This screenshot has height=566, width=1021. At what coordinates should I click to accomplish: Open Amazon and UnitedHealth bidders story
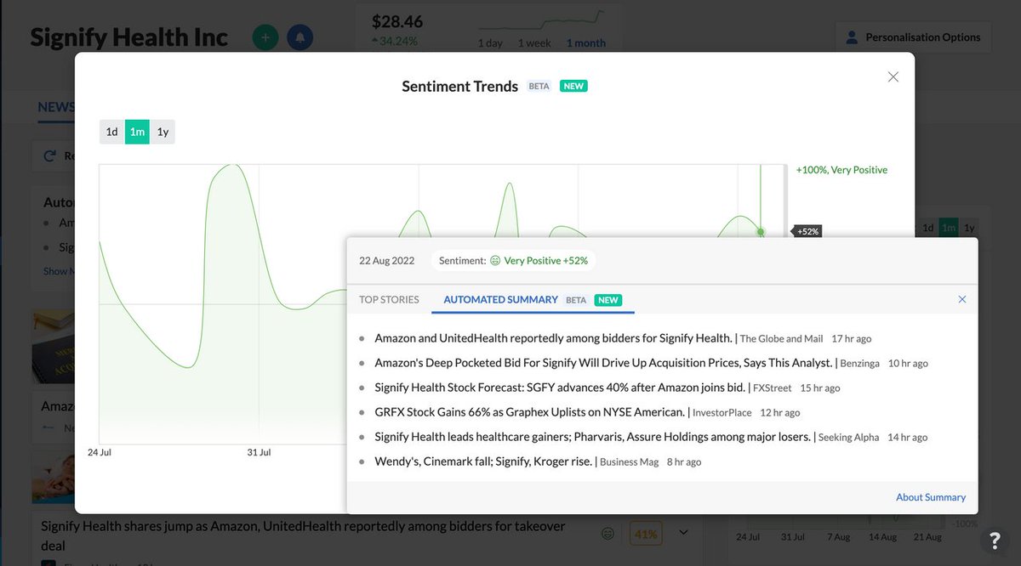(x=553, y=338)
